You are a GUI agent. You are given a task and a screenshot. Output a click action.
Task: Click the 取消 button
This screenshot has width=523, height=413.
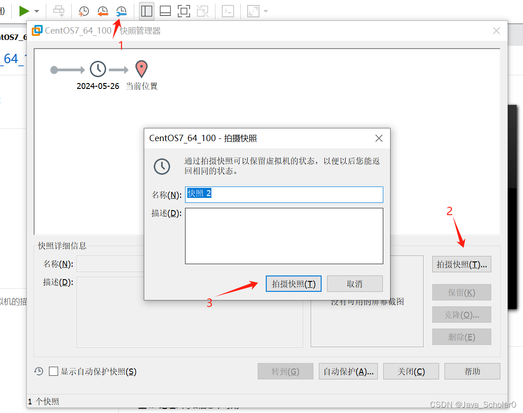[x=355, y=284]
